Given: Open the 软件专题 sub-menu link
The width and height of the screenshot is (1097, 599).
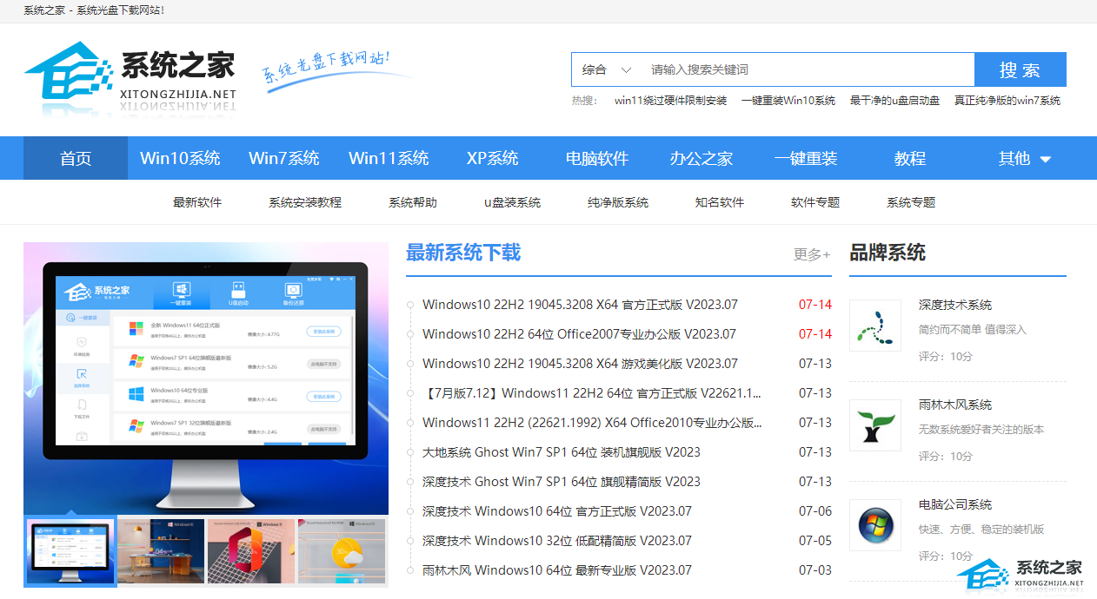Looking at the screenshot, I should pyautogui.click(x=815, y=202).
